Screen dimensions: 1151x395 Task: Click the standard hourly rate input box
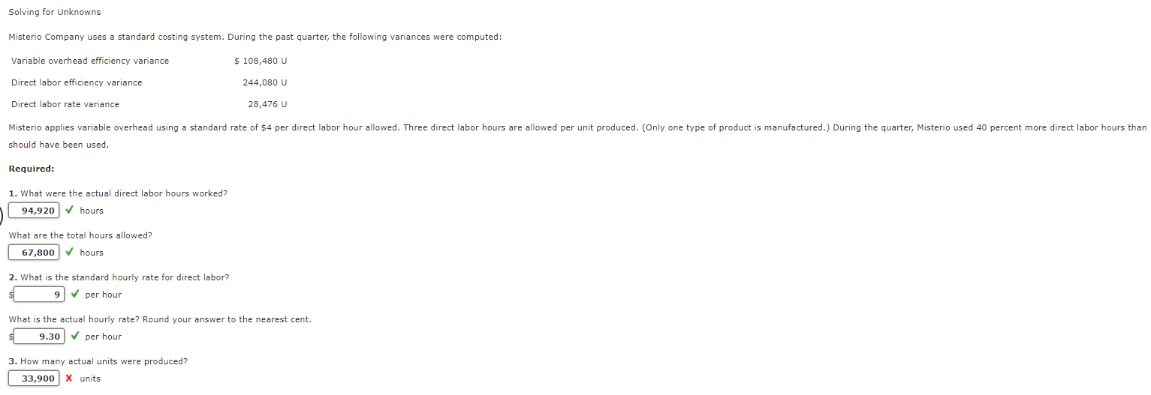coord(39,295)
